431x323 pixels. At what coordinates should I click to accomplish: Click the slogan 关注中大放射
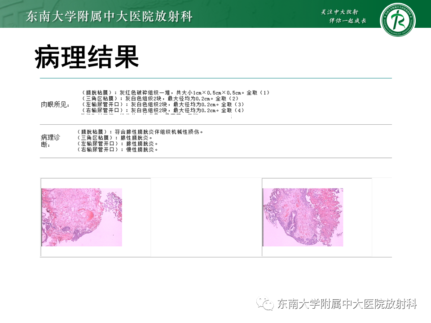coord(340,12)
